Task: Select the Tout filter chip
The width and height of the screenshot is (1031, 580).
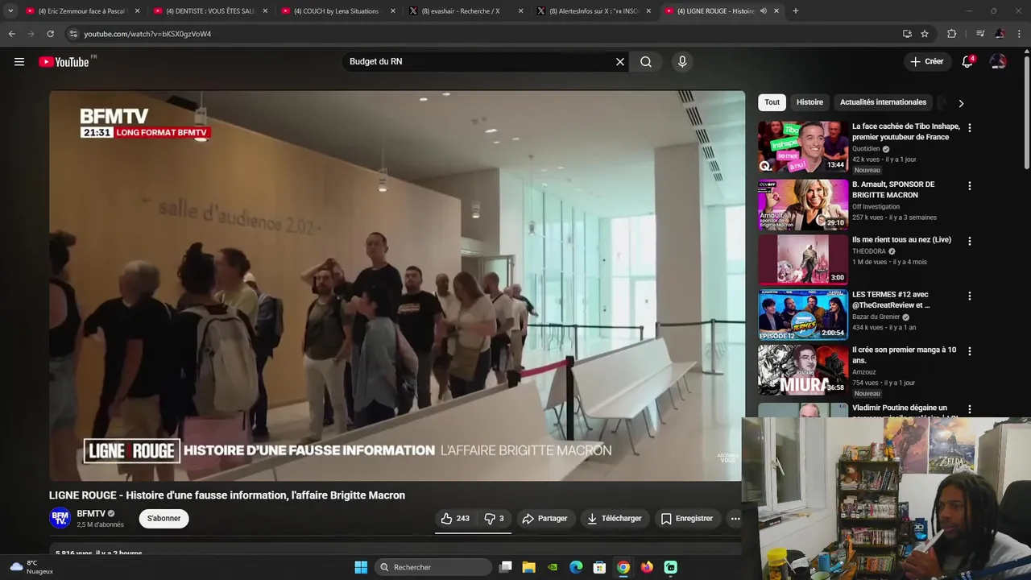Action: [772, 102]
